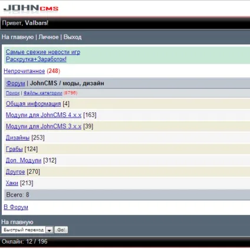This screenshot has height=249, width=250.
Task: Click the Форум breadcrumb link
Action: click(15, 83)
